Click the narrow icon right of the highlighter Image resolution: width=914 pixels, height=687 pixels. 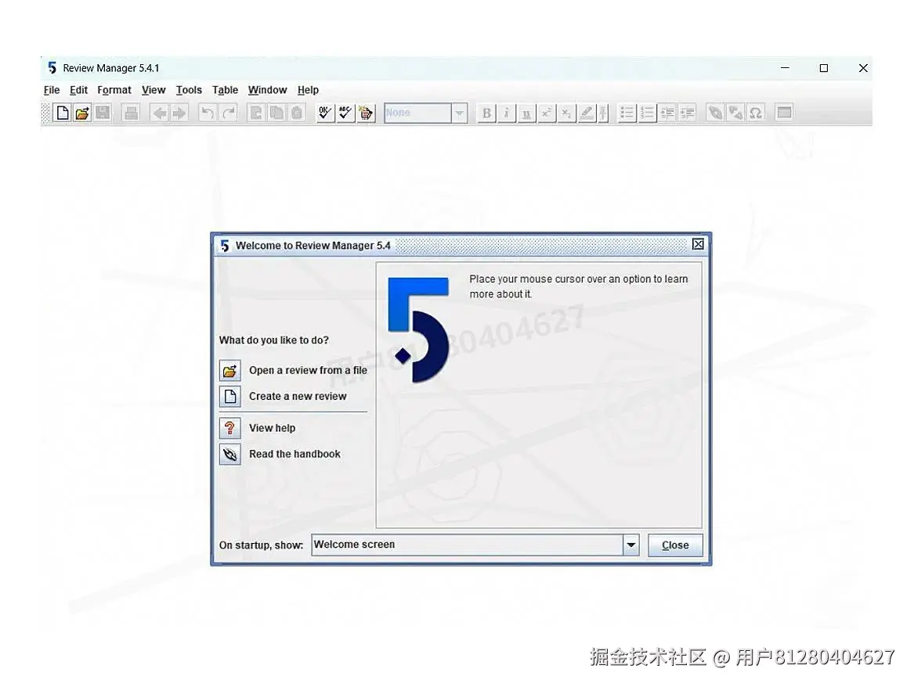(603, 113)
